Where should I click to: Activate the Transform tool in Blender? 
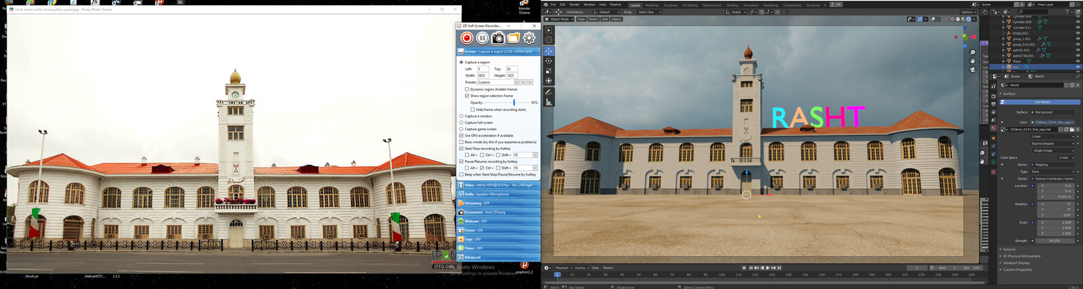[x=548, y=81]
